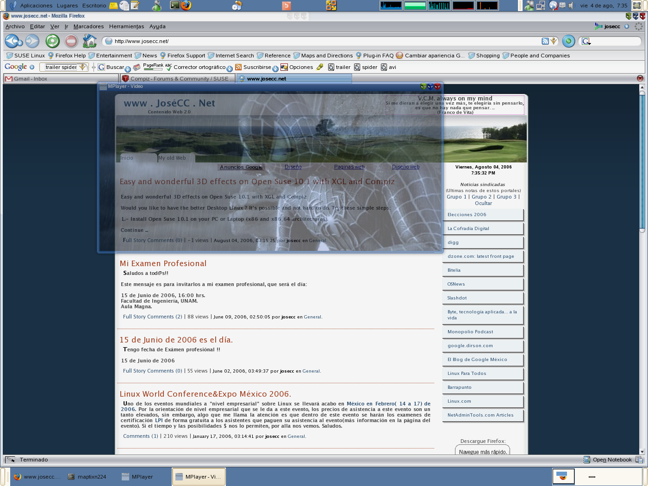Click the Opciones button in the Google toolbar
Image resolution: width=648 pixels, height=486 pixels.
[x=297, y=67]
